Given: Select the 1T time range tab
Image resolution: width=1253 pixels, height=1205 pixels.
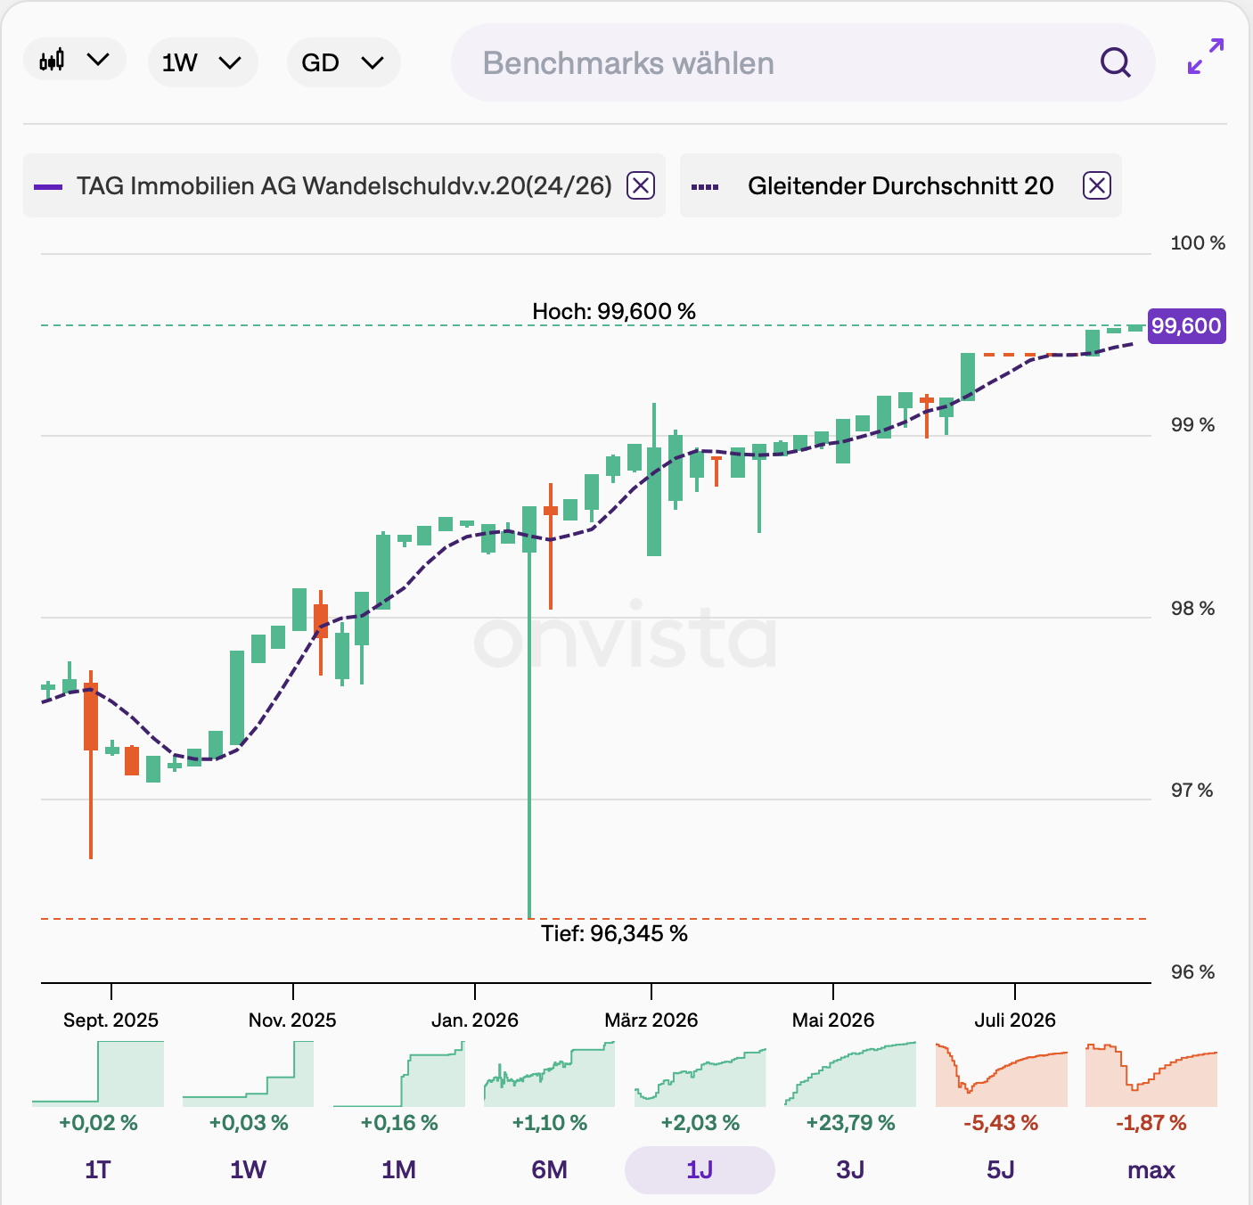Looking at the screenshot, I should (98, 1169).
